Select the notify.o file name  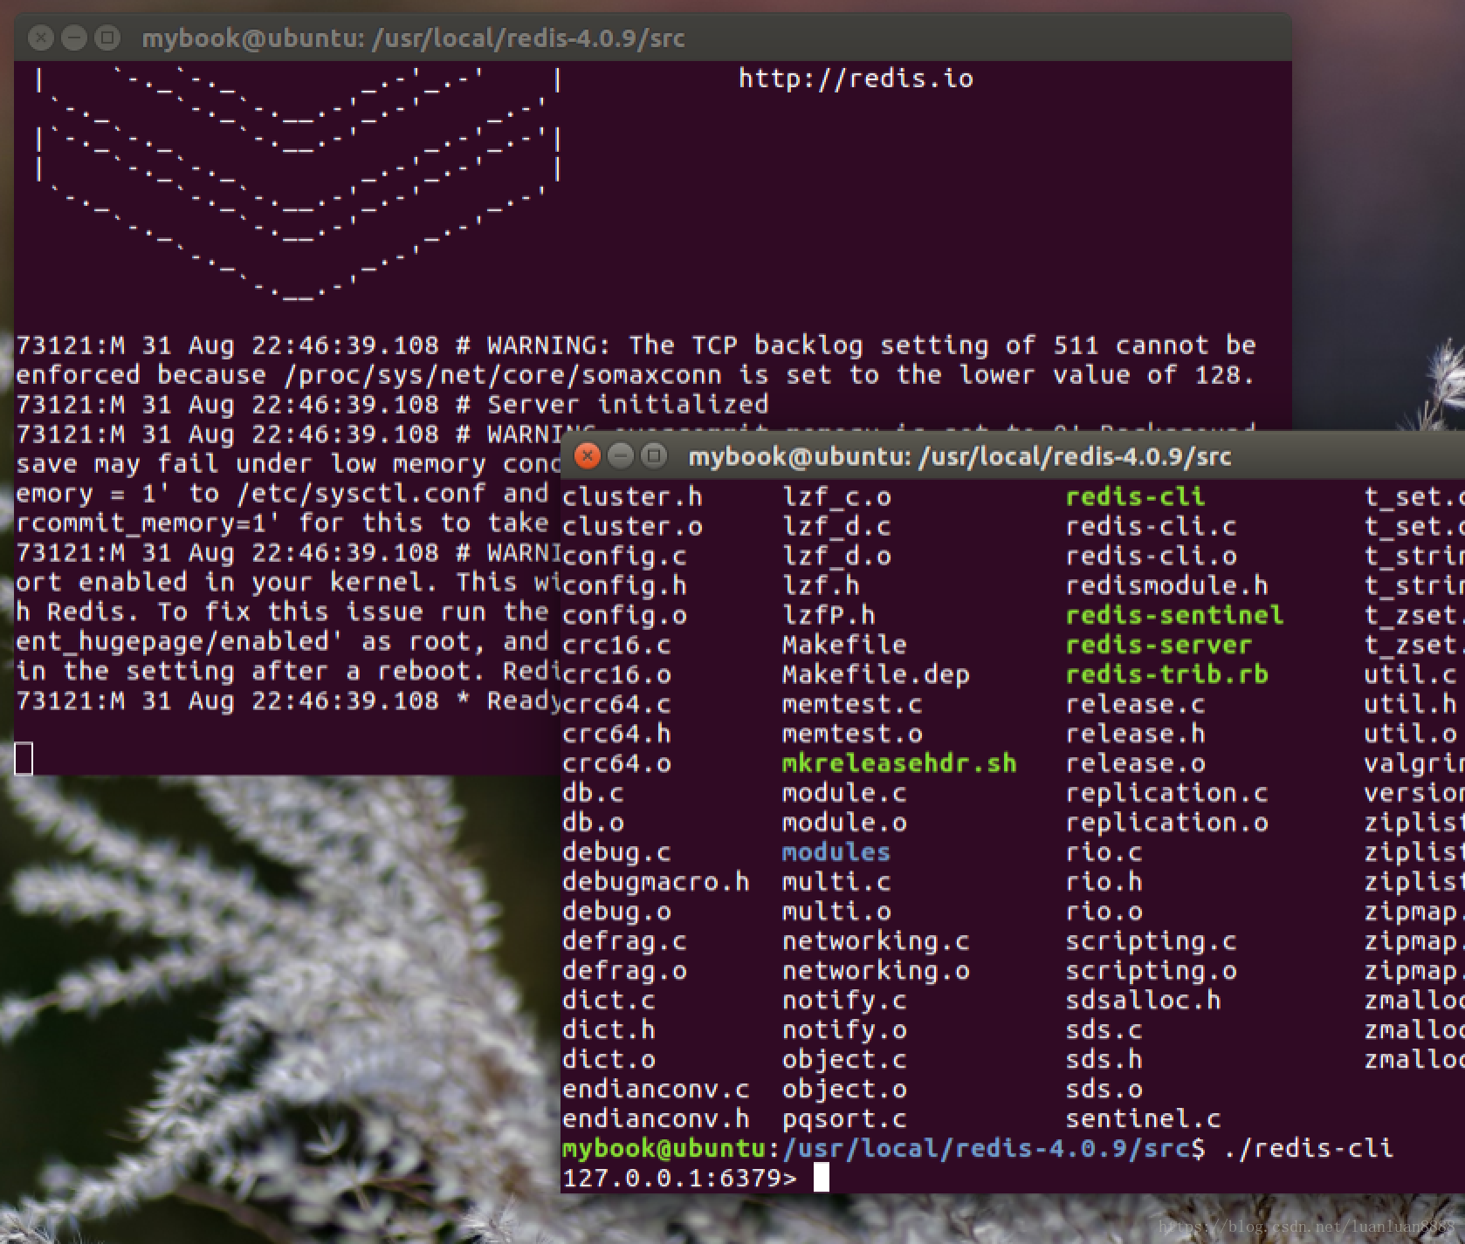[x=844, y=1030]
